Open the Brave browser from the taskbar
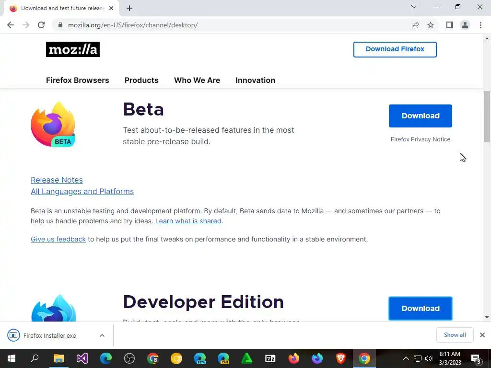Image resolution: width=491 pixels, height=368 pixels. 341,358
